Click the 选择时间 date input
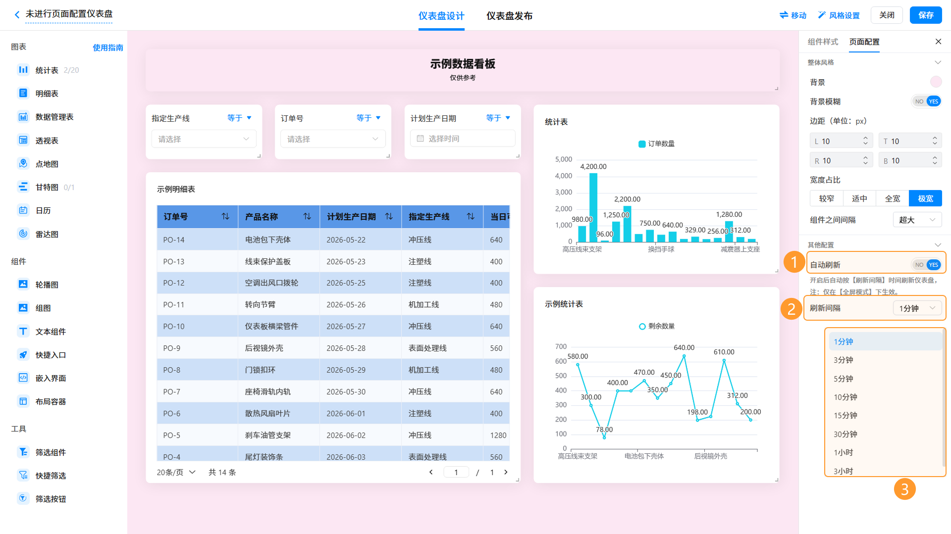Screen dimensions: 951x534 pyautogui.click(x=463, y=139)
